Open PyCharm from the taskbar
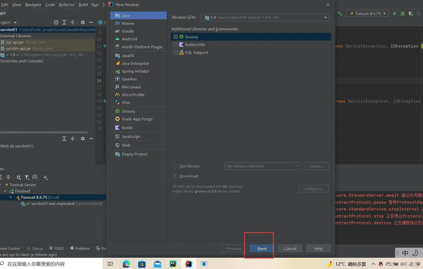423x269 pixels. click(x=173, y=264)
